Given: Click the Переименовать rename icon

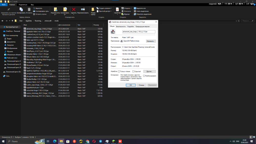Looking at the screenshot, I should click(x=83, y=9).
